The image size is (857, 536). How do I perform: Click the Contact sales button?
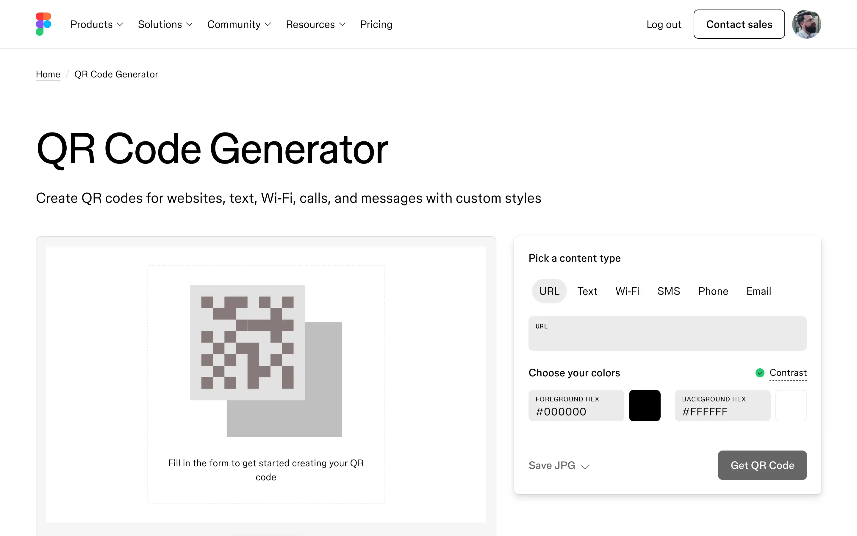pos(739,24)
